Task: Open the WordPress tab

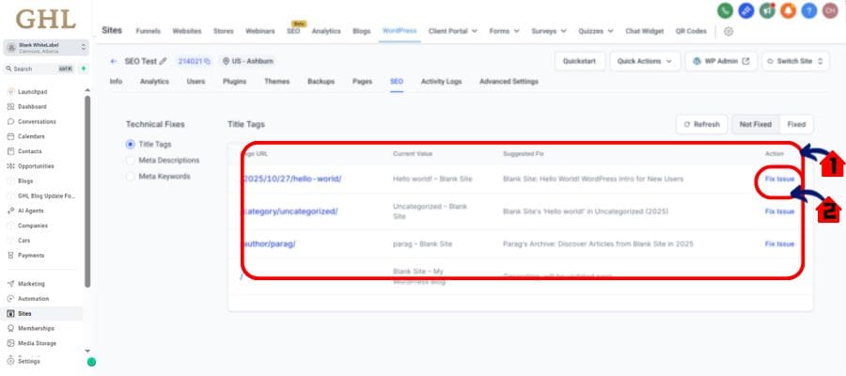Action: coord(399,31)
